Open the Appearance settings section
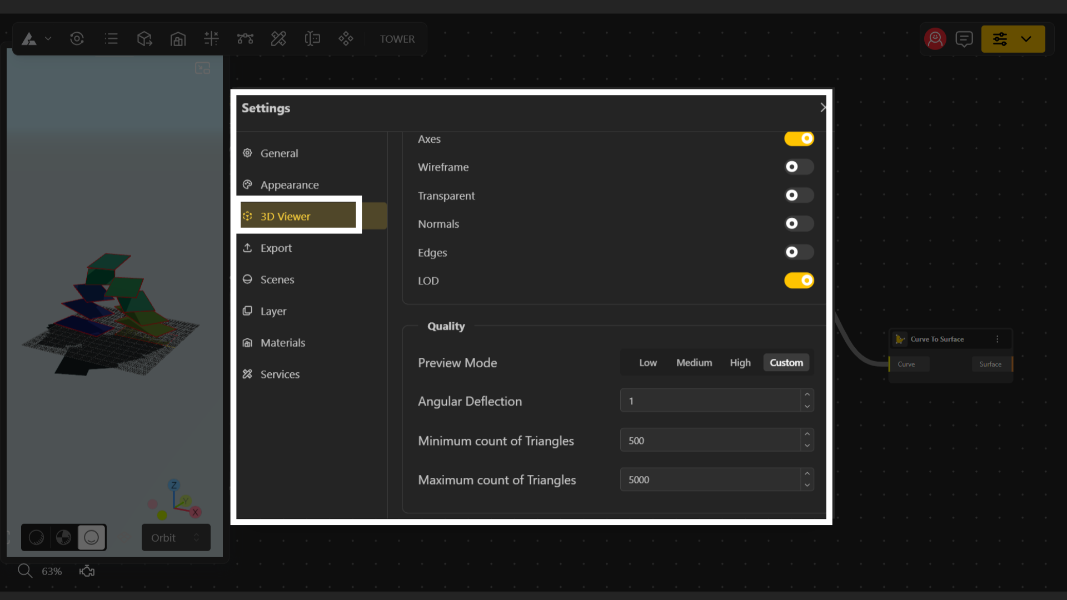Image resolution: width=1067 pixels, height=600 pixels. pyautogui.click(x=289, y=185)
